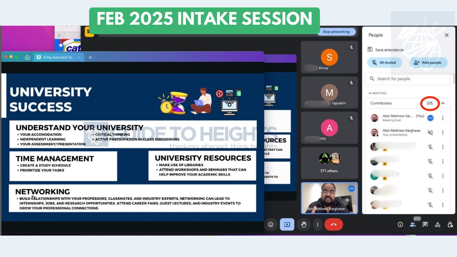
Task: Click the Stop presenting button
Action: click(336, 32)
